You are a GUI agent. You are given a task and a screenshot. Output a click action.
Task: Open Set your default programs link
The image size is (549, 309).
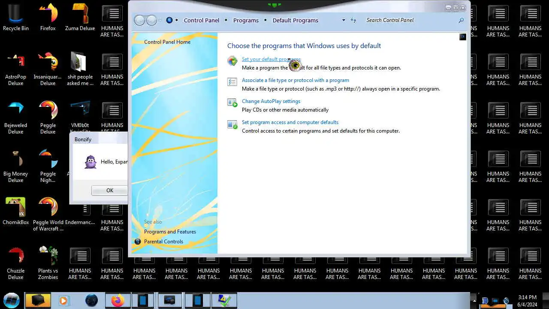[271, 59]
